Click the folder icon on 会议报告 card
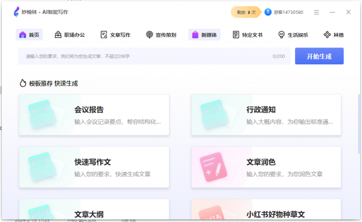 [x=42, y=114]
